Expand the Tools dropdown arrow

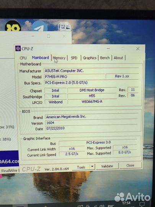[92, 166]
